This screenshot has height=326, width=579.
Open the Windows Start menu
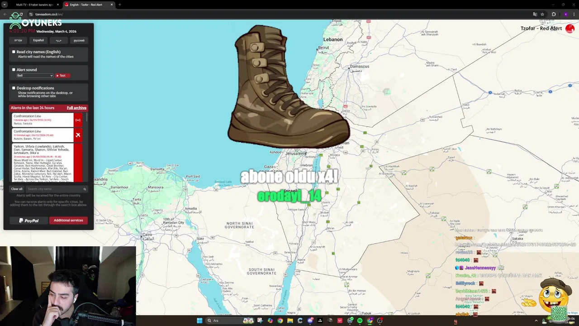point(199,321)
